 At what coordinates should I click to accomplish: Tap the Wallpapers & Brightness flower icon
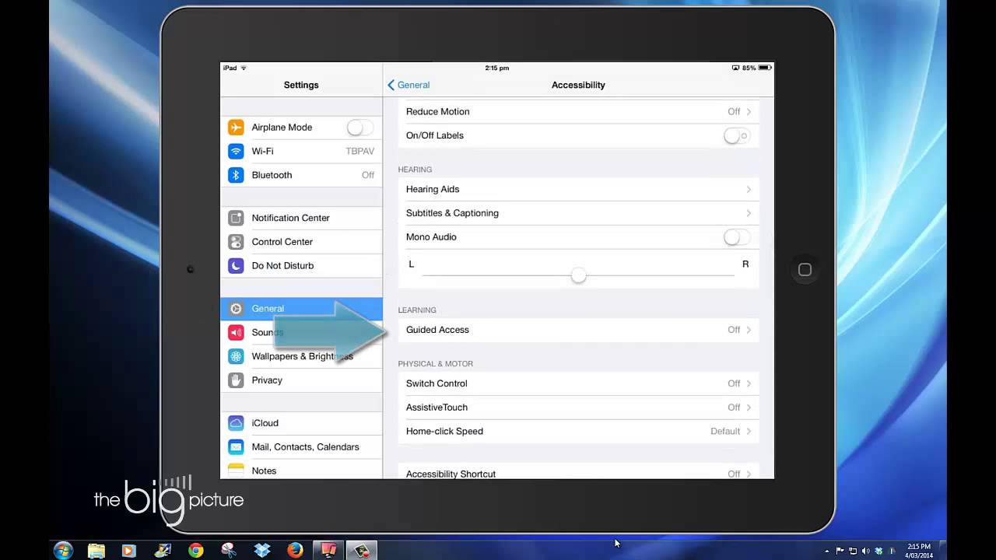point(236,356)
